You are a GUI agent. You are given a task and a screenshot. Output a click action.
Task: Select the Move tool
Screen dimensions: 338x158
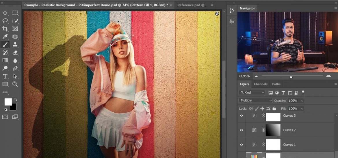[x=5, y=13]
